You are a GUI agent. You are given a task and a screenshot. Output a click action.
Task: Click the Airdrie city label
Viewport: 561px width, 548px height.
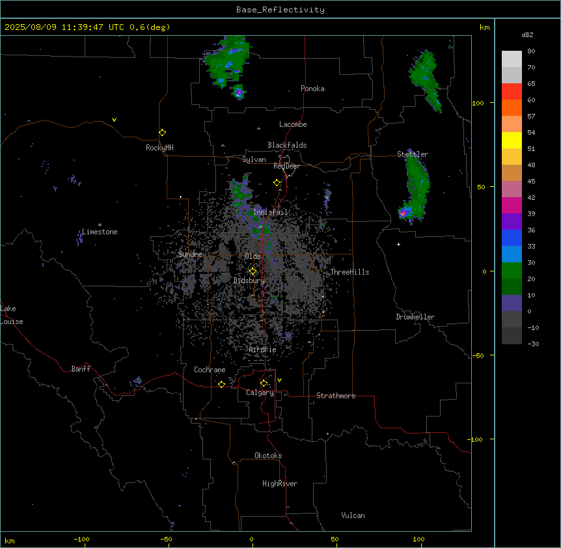pos(263,349)
